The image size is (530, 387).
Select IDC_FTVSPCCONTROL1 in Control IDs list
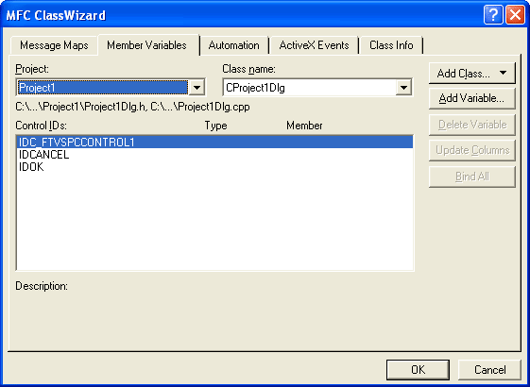coord(214,143)
